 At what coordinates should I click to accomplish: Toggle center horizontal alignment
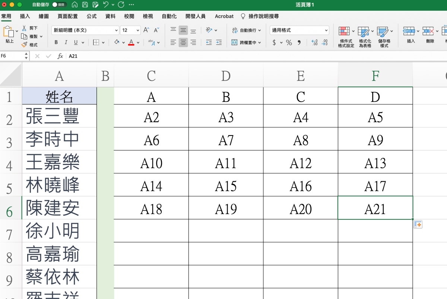tap(183, 42)
